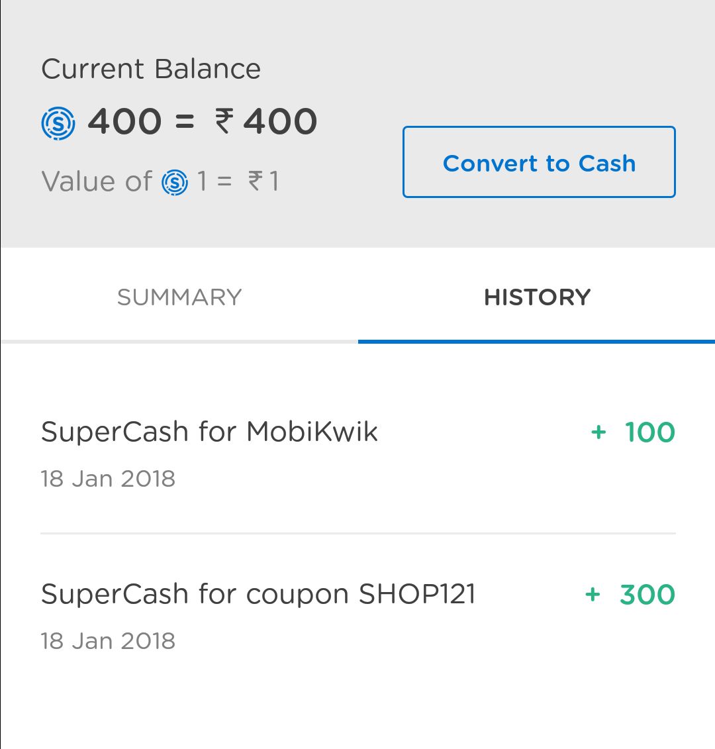Tap the small rupee symbol in value line

pos(255,181)
